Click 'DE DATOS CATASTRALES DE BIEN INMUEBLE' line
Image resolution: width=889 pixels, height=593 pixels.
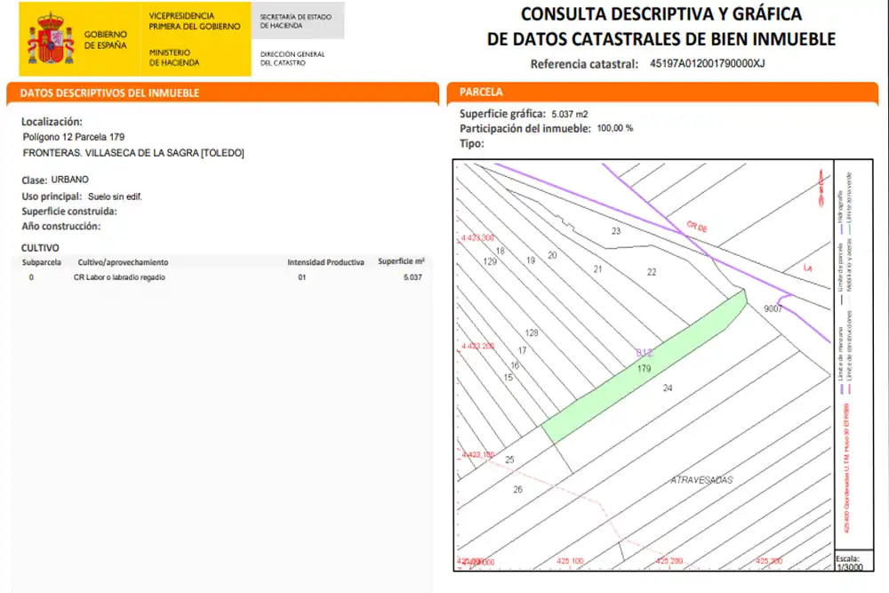(x=661, y=39)
